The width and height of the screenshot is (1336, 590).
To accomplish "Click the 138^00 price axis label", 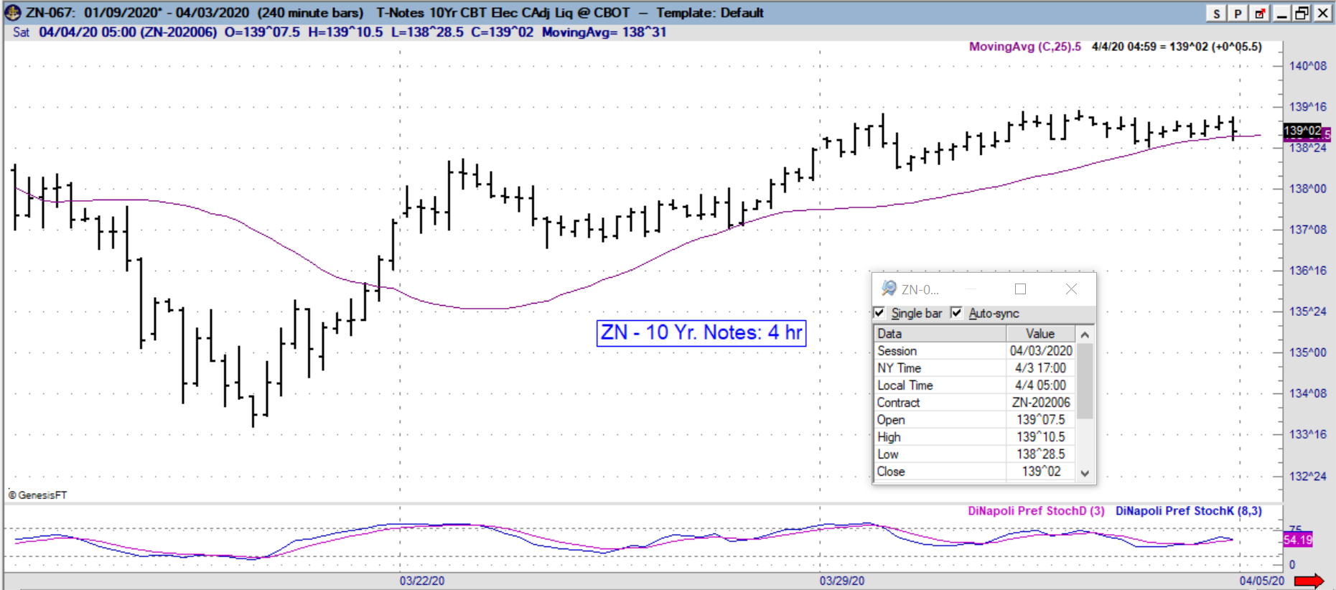I will tap(1308, 189).
